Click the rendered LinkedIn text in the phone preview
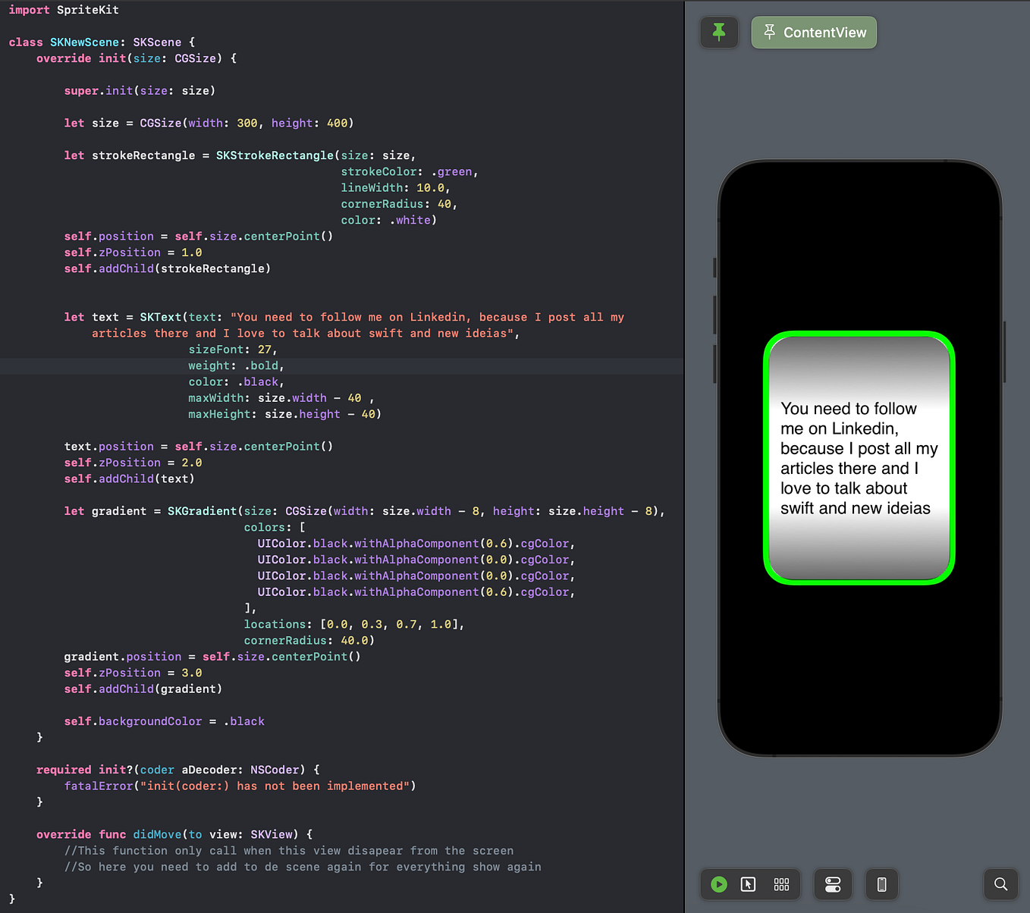This screenshot has height=913, width=1030. point(858,458)
